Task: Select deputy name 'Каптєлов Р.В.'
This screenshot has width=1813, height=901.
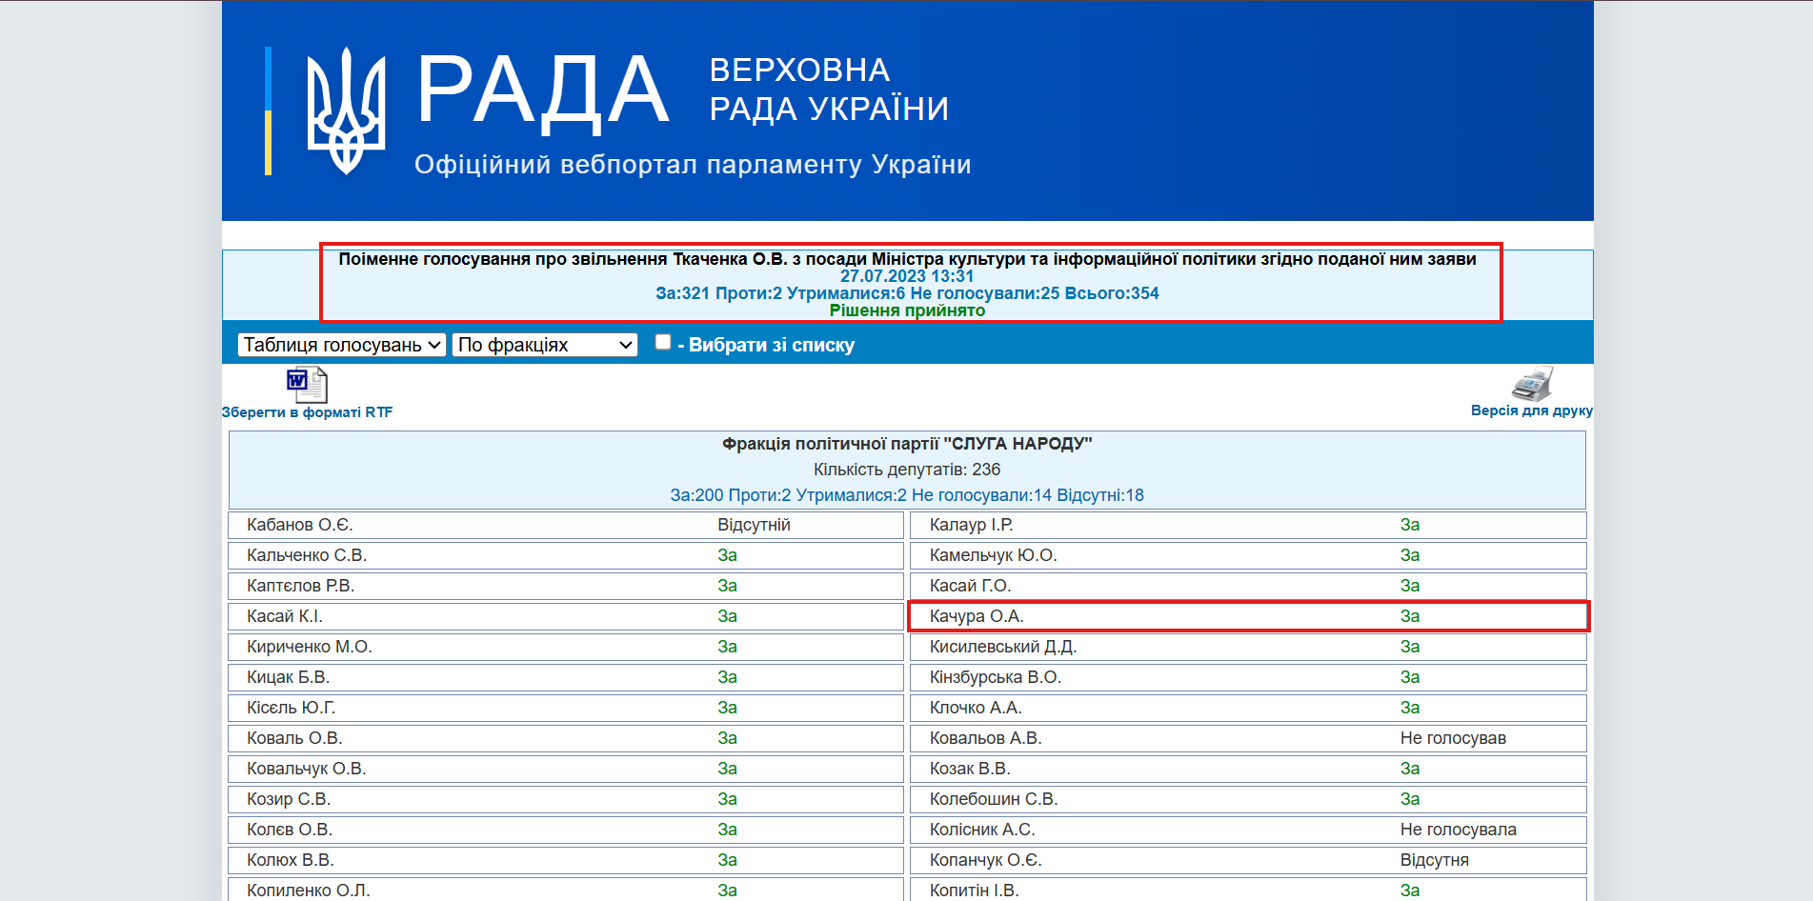Action: (301, 586)
